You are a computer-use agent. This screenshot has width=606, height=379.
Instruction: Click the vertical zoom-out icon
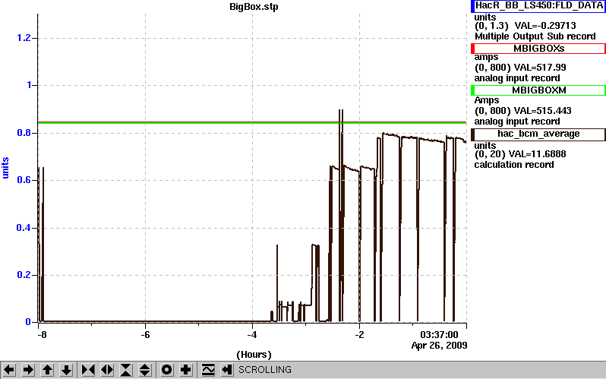click(x=145, y=370)
